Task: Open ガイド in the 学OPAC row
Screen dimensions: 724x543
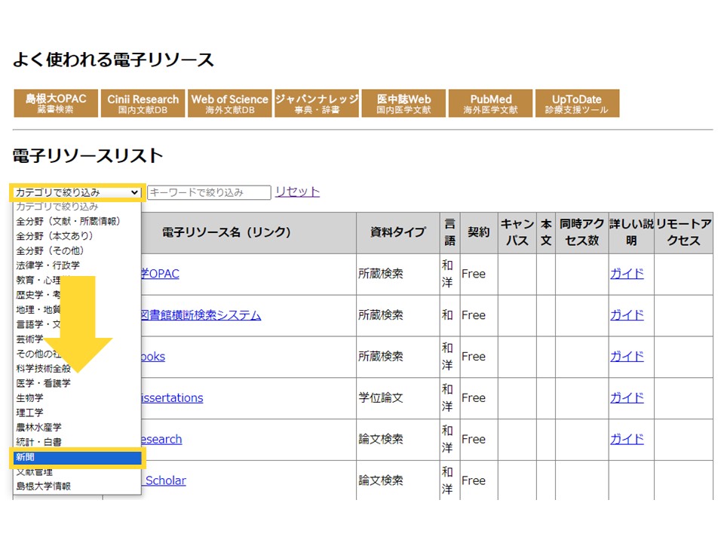Action: tap(627, 274)
